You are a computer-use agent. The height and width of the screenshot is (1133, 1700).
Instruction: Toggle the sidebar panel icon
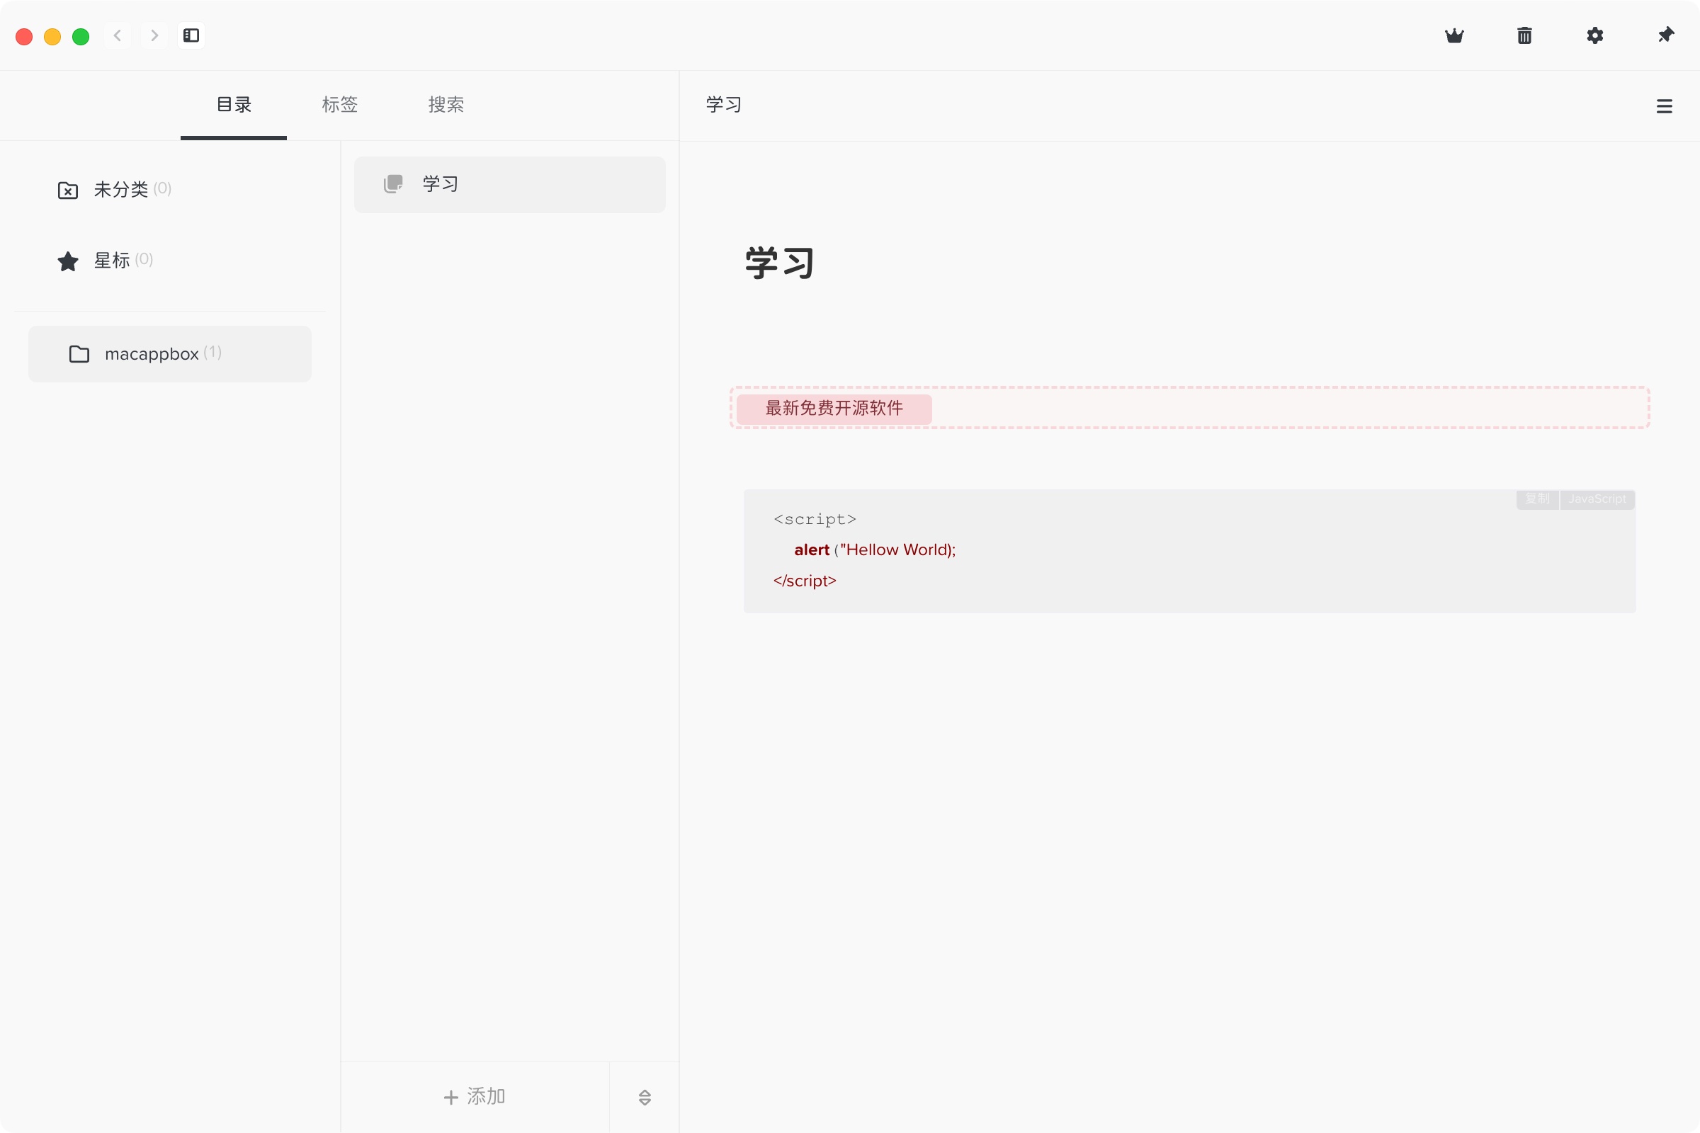(191, 35)
